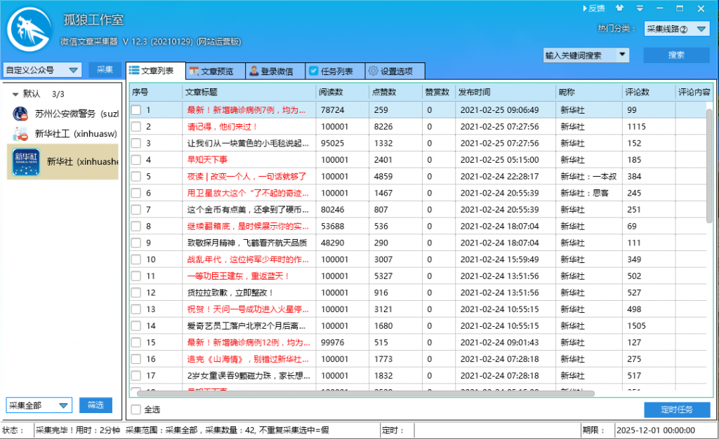Image resolution: width=719 pixels, height=439 pixels.
Task: Click article title 早知天下事 in row 4
Action: click(x=207, y=160)
